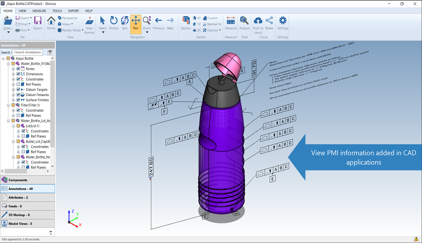Open the Attributes - 2 panel
Viewport: 422px width, 243px height.
tap(27, 198)
